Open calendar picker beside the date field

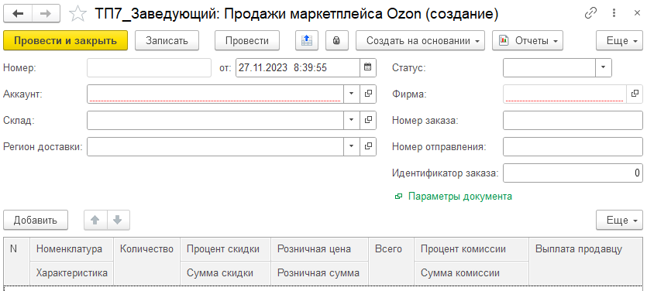tap(368, 67)
